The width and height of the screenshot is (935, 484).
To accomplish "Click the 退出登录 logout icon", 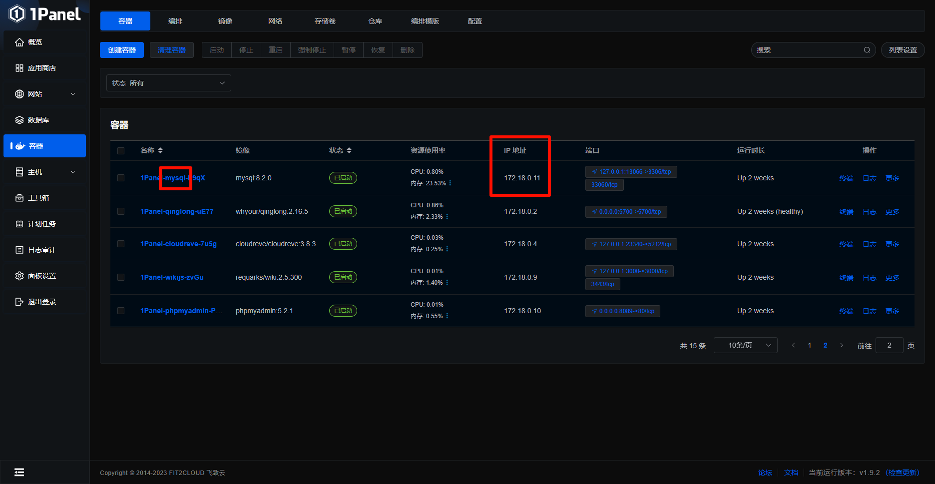I will 19,302.
